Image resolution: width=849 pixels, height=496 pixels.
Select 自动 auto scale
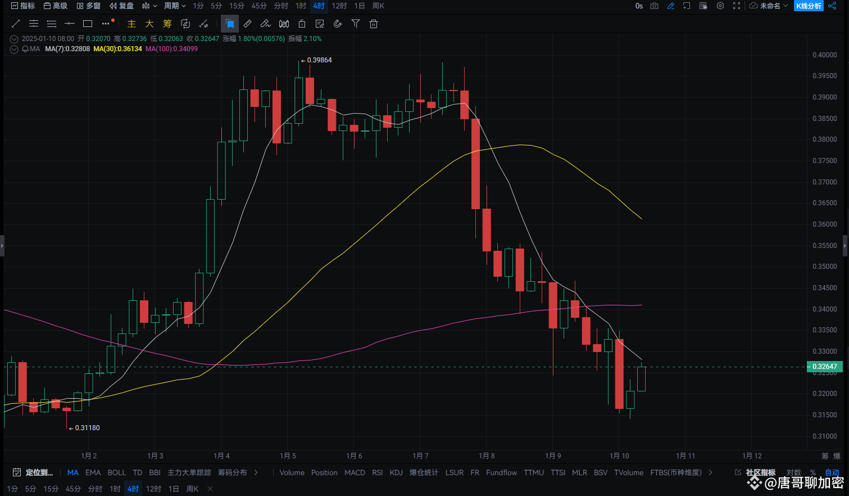[832, 472]
